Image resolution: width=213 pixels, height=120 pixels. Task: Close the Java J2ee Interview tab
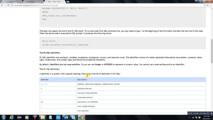[21, 2]
